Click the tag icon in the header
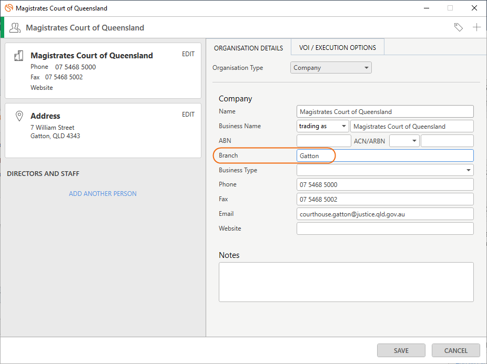This screenshot has height=364, width=487. coord(459,27)
